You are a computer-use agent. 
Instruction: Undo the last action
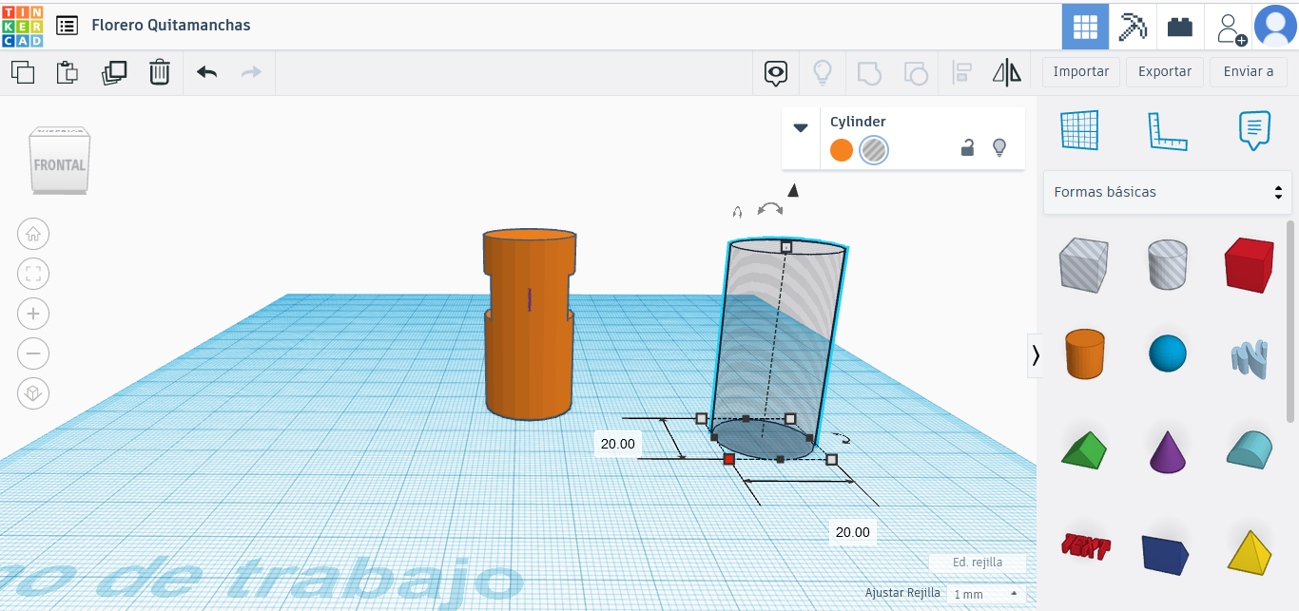click(x=206, y=72)
